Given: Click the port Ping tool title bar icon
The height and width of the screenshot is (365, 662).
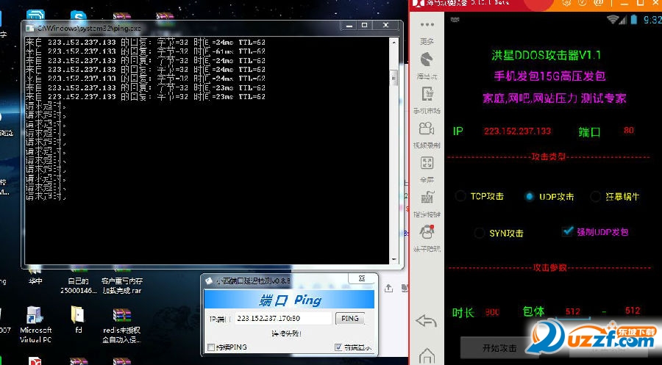Looking at the screenshot, I should [x=209, y=281].
